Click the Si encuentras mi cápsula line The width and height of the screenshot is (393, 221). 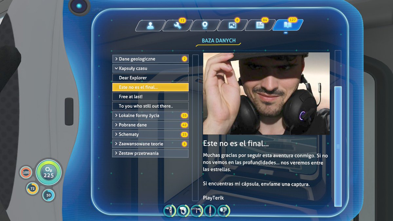tap(256, 184)
